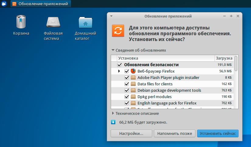Click the Напомнить позже button
The height and width of the screenshot is (147, 251).
pos(175,133)
